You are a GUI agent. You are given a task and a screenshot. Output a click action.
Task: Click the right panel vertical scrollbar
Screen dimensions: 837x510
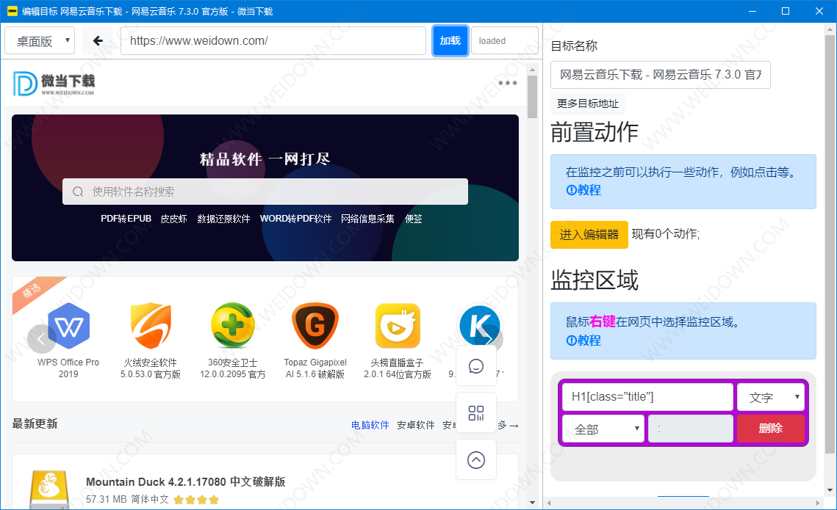pyautogui.click(x=830, y=244)
